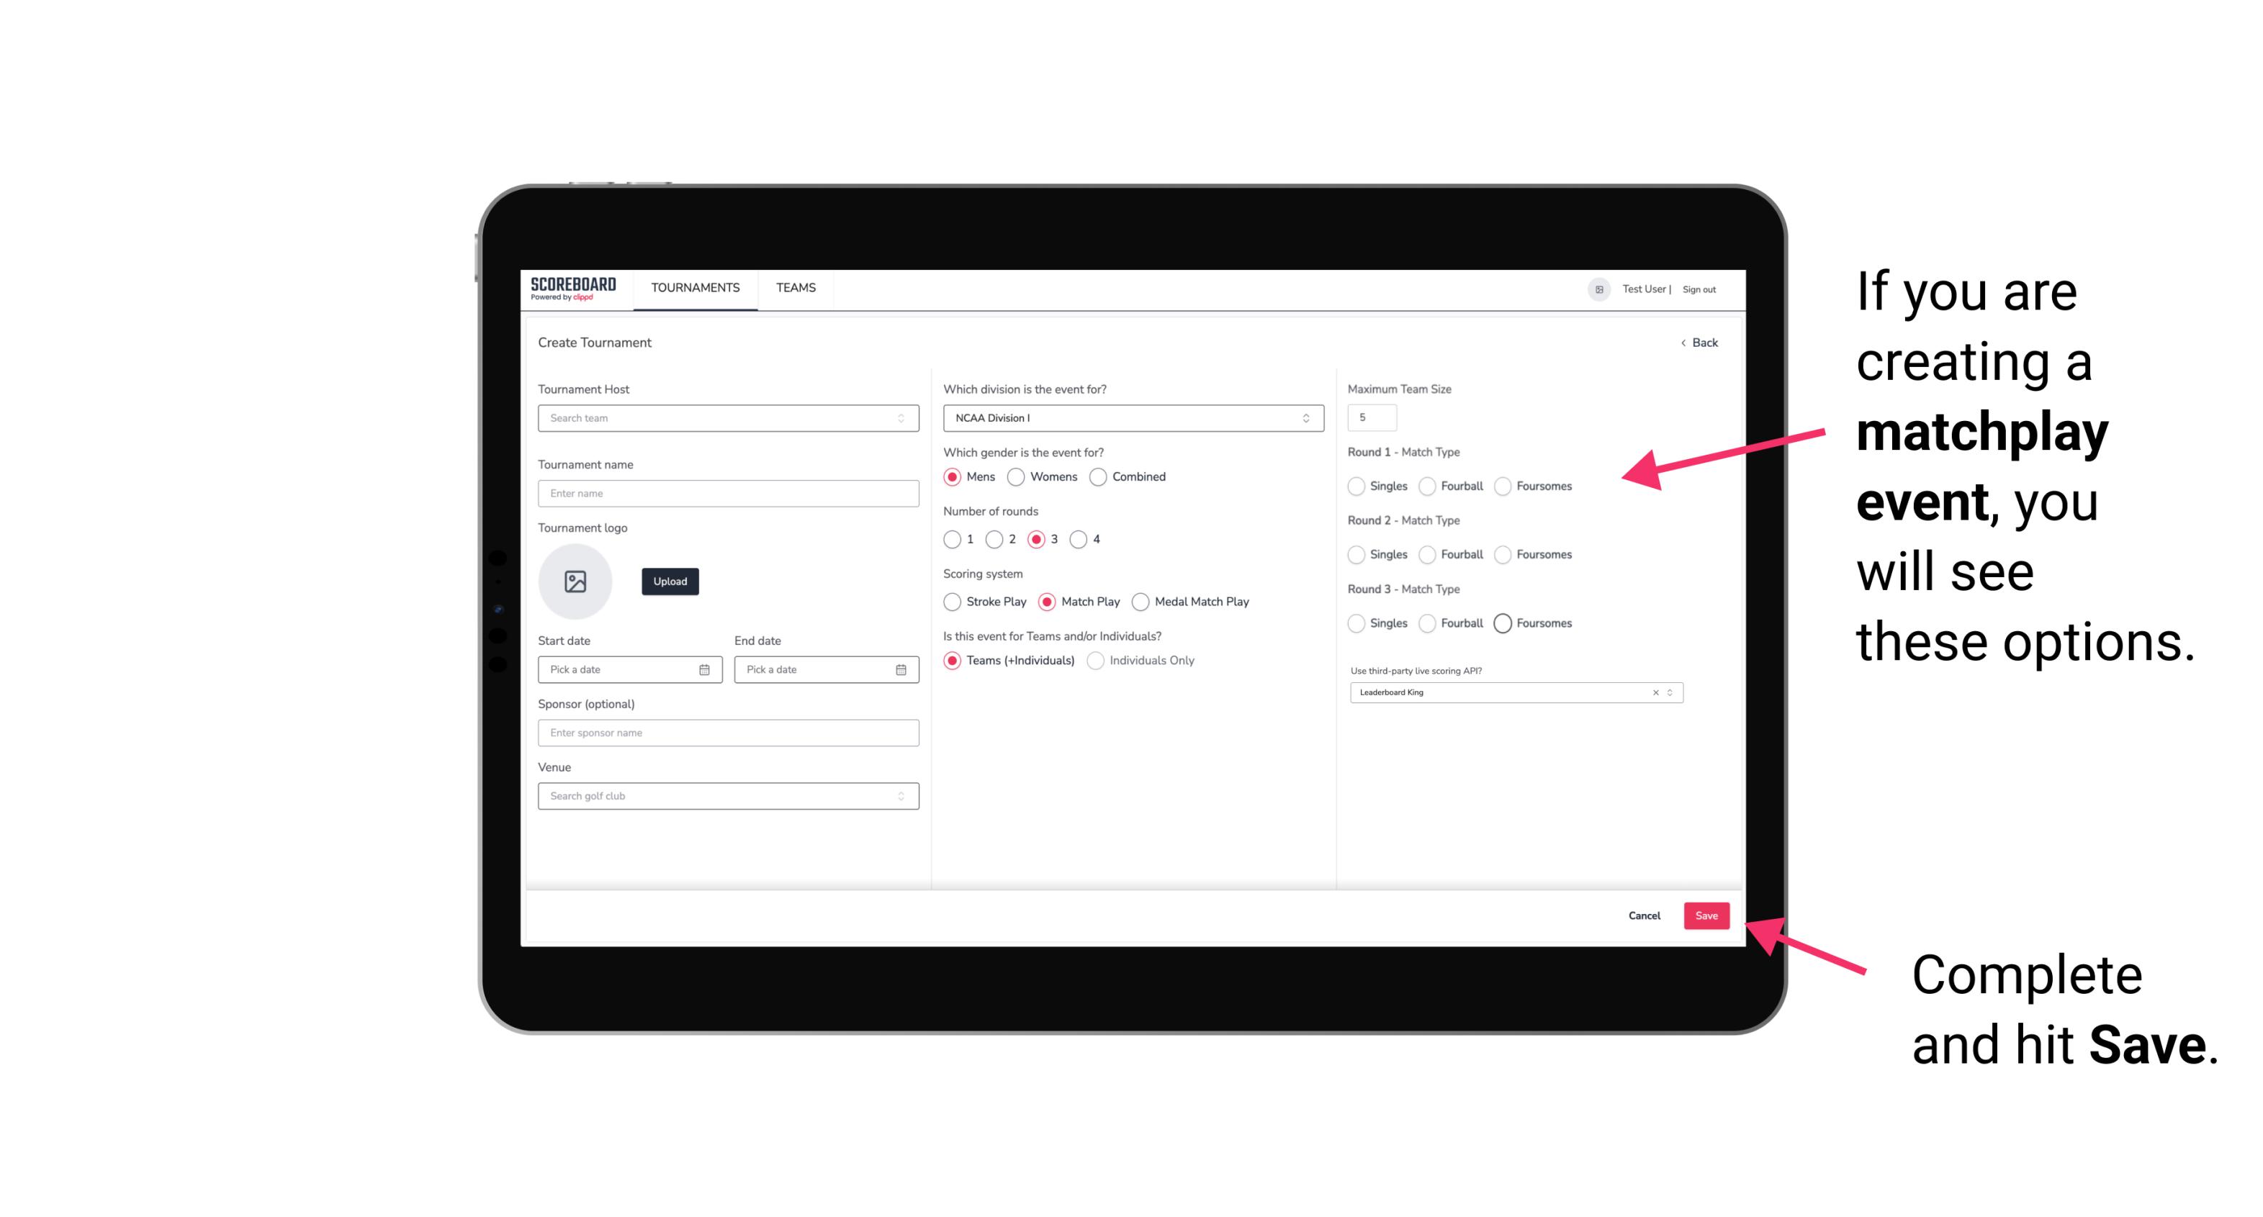Click the Upload tournament logo button
Viewport: 2263px width, 1217px height.
[670, 582]
